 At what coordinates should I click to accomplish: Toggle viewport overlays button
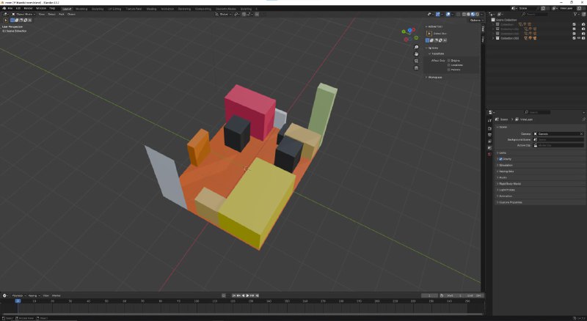click(448, 14)
